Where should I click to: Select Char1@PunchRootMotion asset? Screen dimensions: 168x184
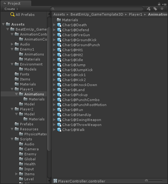(x=84, y=105)
